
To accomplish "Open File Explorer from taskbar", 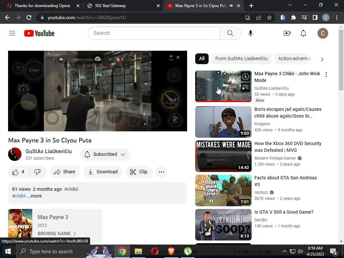I will pos(138,251).
